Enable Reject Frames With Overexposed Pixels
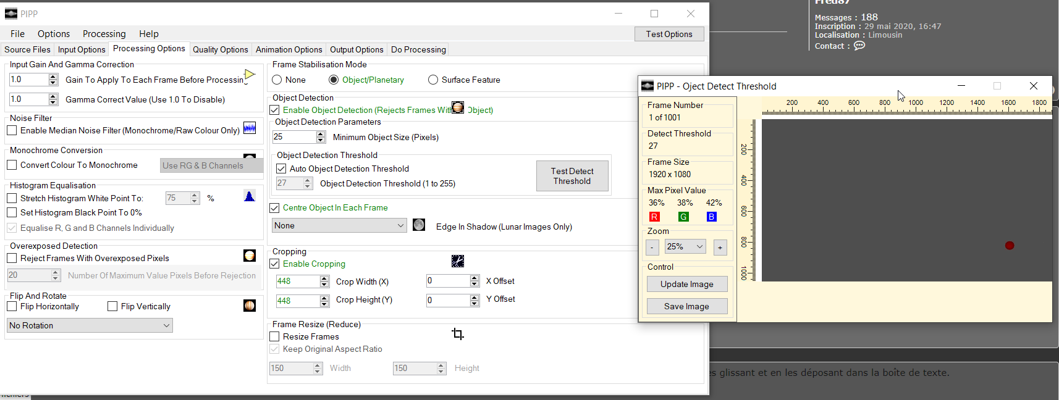Screen dimensions: 1059x400 (x=12, y=258)
